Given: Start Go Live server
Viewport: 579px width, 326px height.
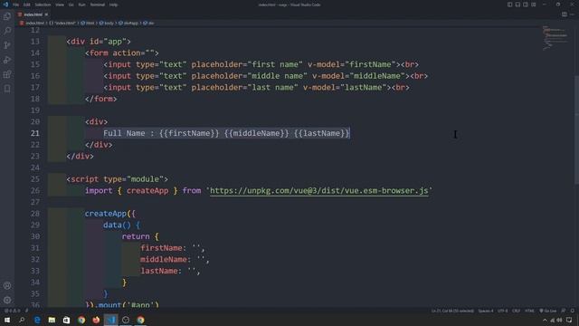Looking at the screenshot, I should click(x=547, y=311).
